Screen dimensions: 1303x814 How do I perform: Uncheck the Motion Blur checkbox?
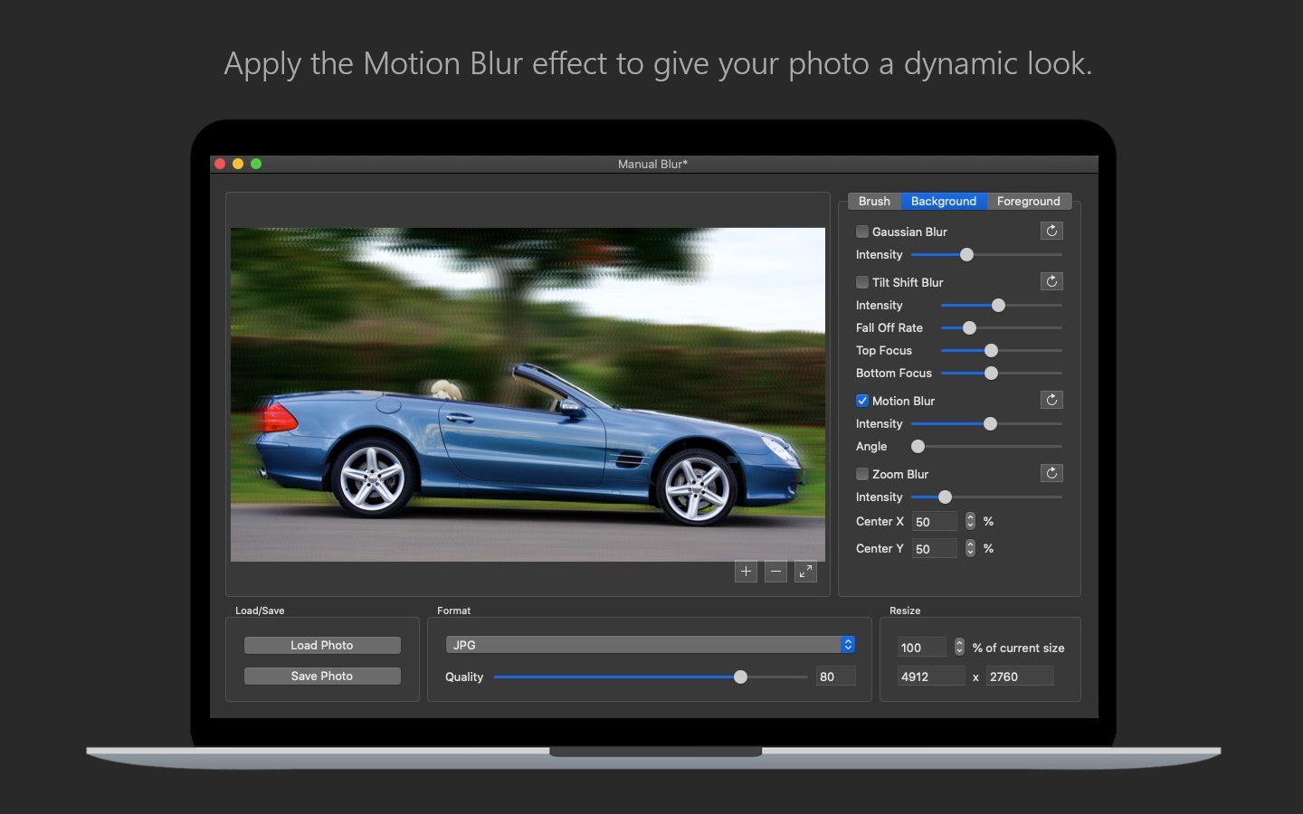click(x=862, y=401)
